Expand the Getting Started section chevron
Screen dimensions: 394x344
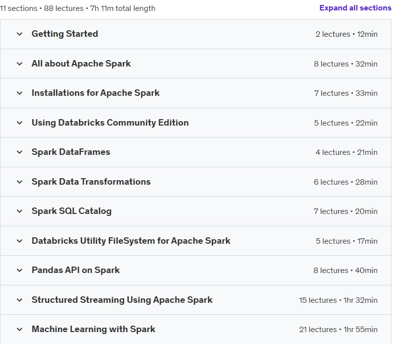click(x=19, y=34)
